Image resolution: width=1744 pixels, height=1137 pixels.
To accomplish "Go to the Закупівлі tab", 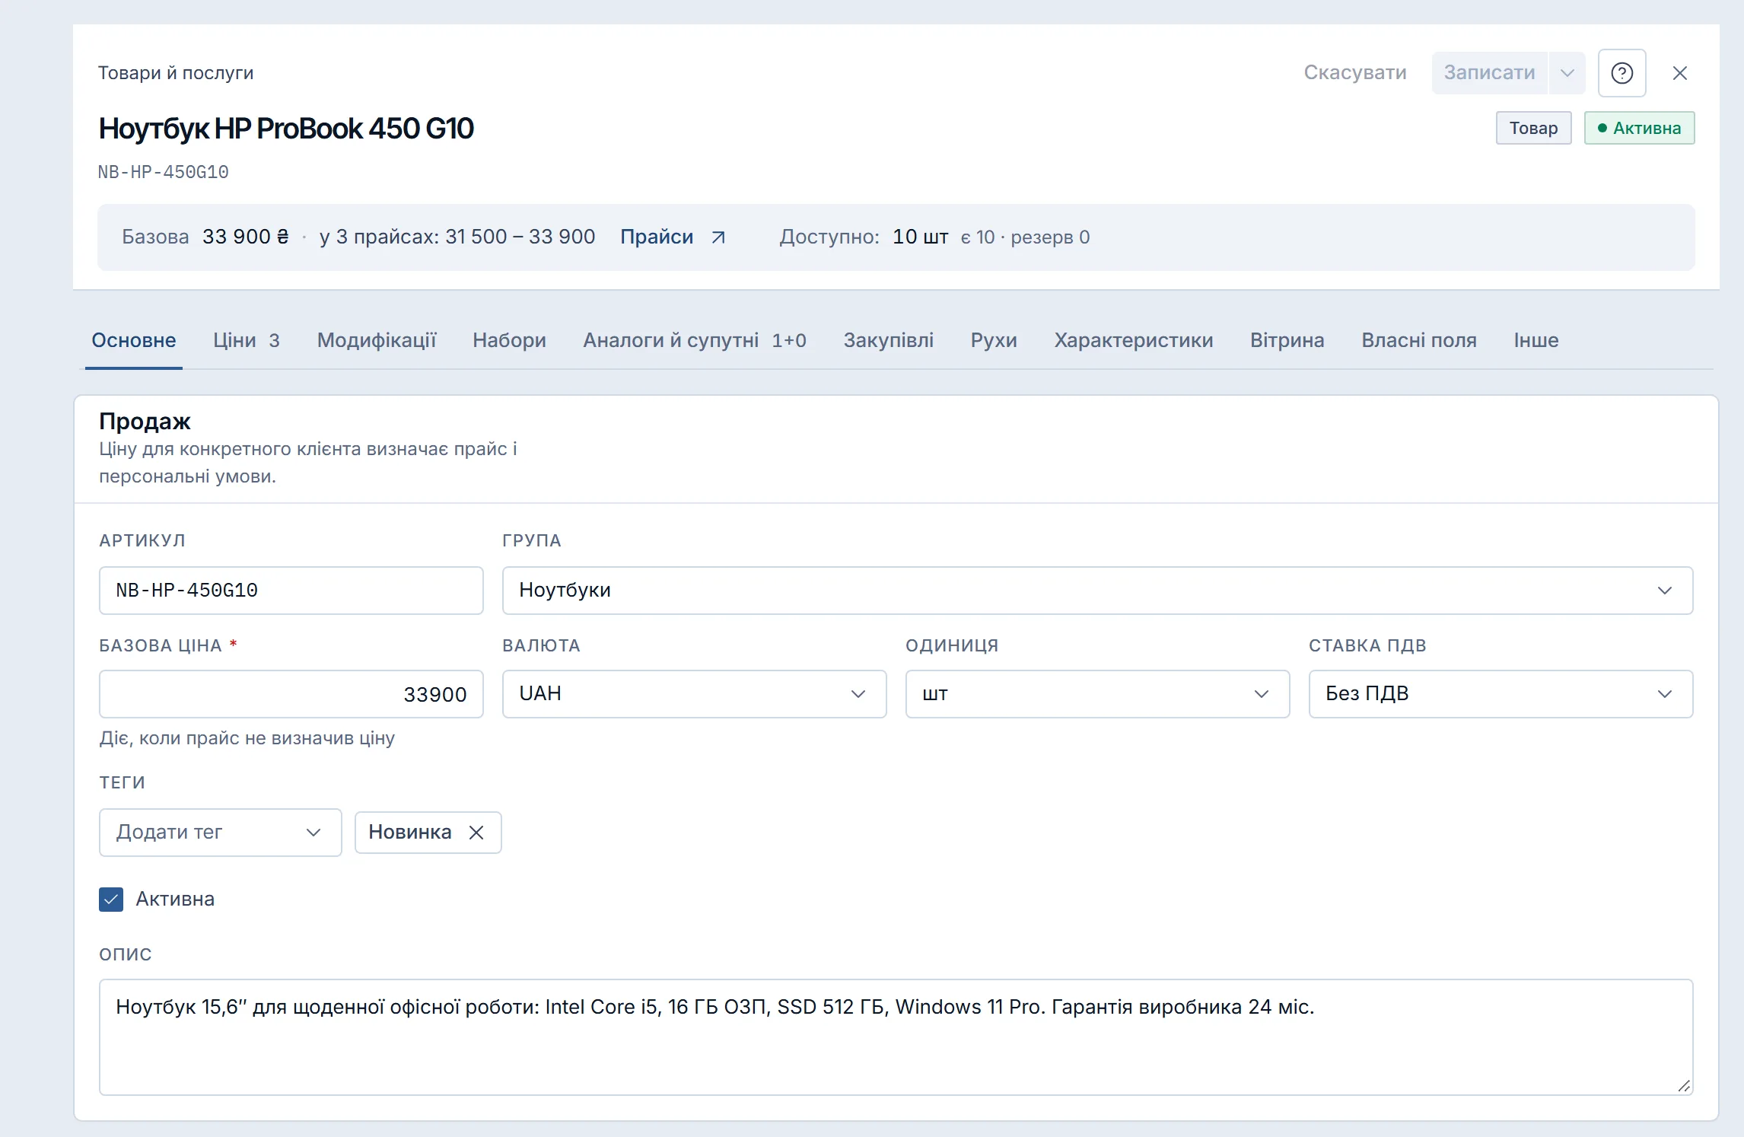I will [x=888, y=340].
